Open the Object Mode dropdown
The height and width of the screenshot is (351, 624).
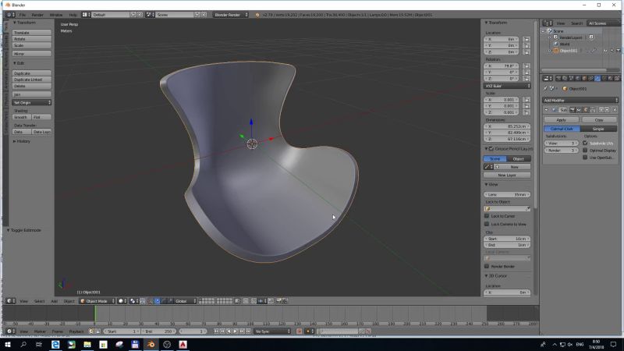(x=97, y=301)
